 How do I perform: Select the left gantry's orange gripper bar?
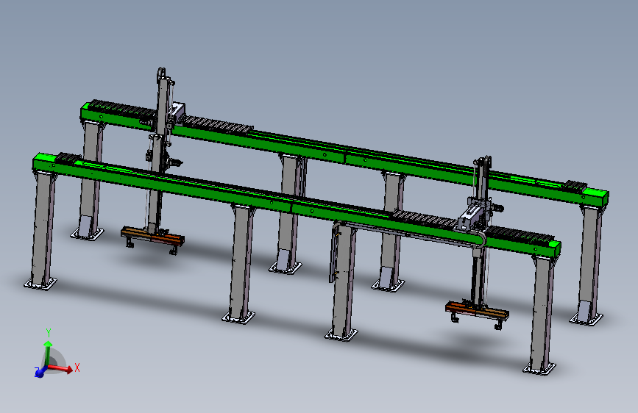point(152,237)
